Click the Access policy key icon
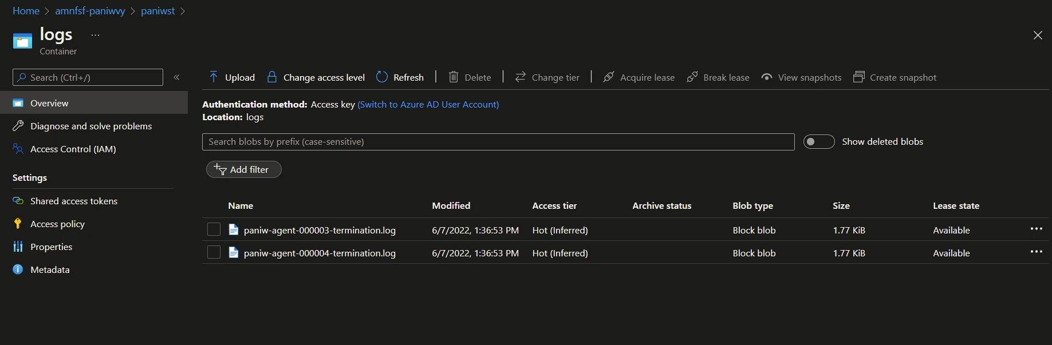Viewport: 1052px width, 345px height. pyautogui.click(x=18, y=224)
